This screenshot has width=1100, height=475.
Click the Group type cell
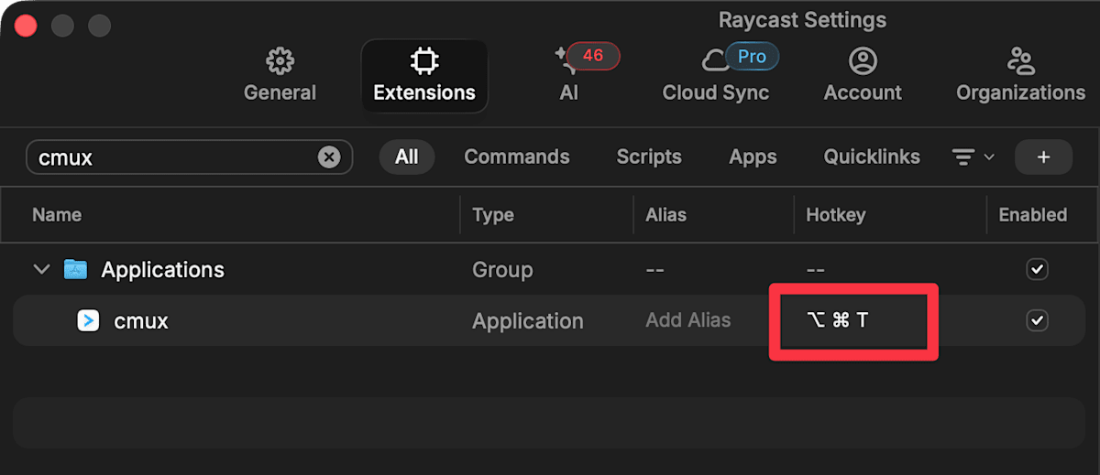click(x=502, y=270)
